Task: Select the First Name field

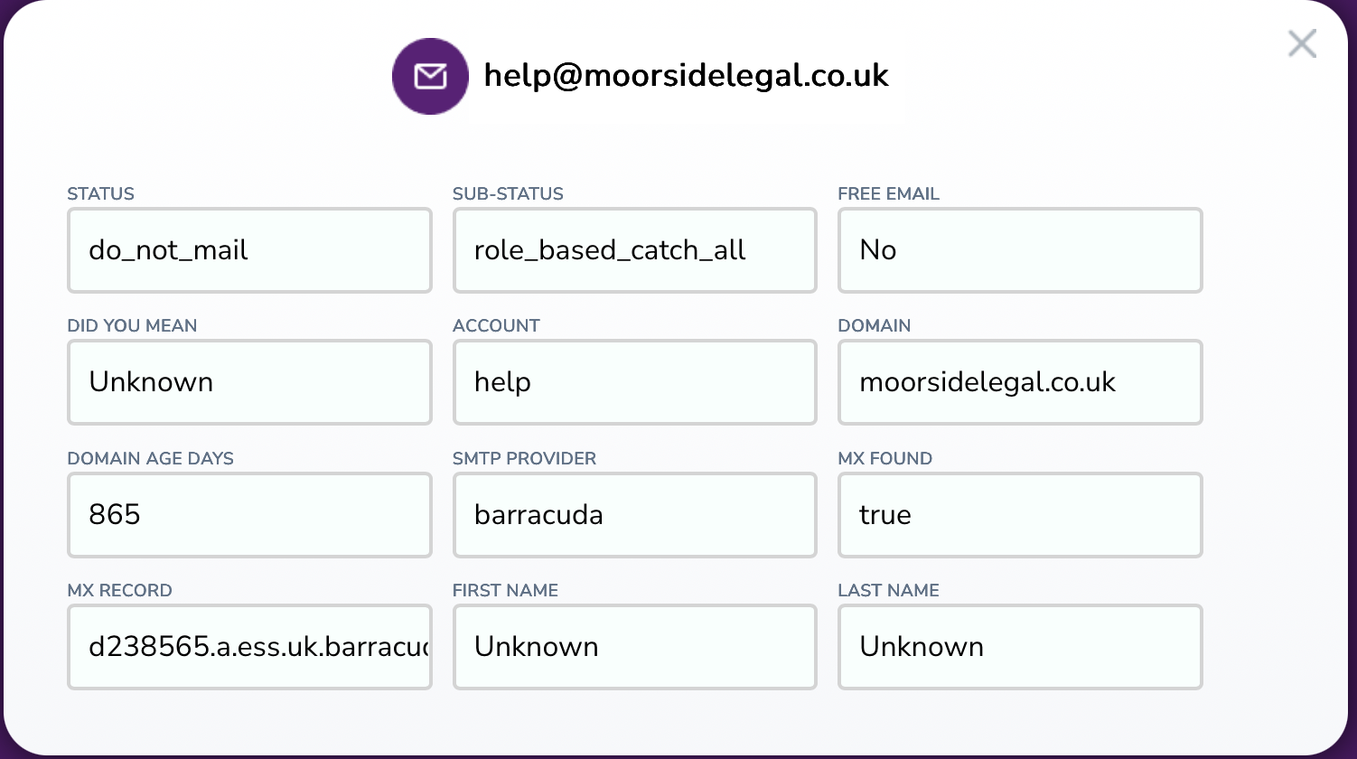Action: click(634, 647)
